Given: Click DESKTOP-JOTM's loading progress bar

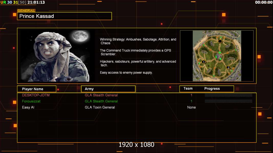Looking at the screenshot, I should point(228,95).
